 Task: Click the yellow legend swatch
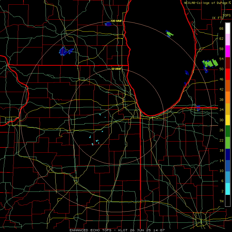(x=228, y=120)
